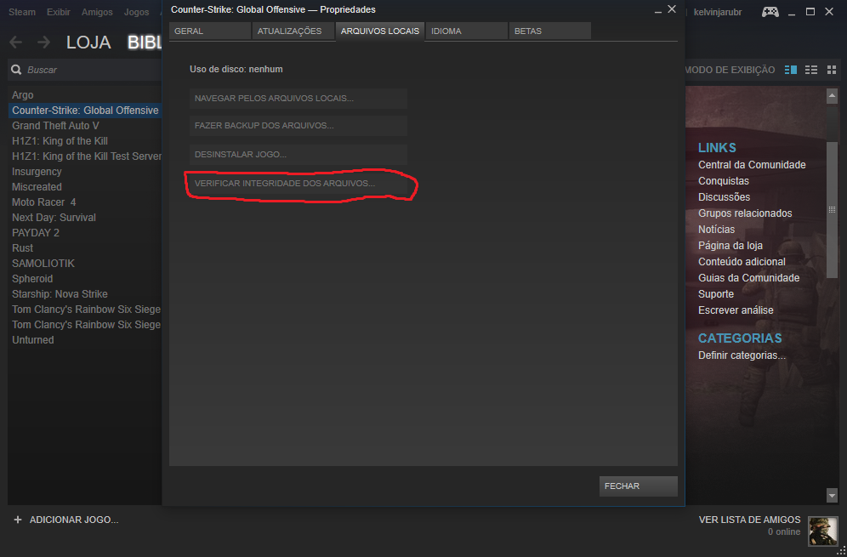Image resolution: width=847 pixels, height=557 pixels.
Task: Go to the LOJA section
Action: click(x=88, y=43)
